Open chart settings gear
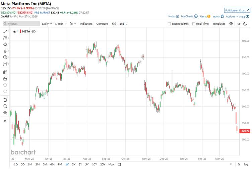 (231, 24)
